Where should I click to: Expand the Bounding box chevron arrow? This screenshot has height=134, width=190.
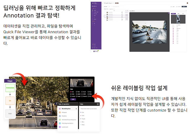pos(76,109)
